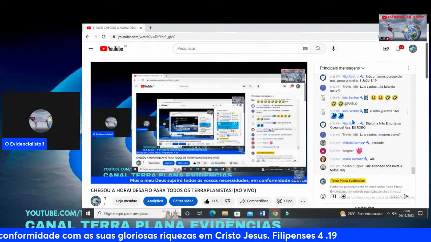The width and height of the screenshot is (431, 242).
Task: Open the notifications bell
Action: (x=399, y=48)
